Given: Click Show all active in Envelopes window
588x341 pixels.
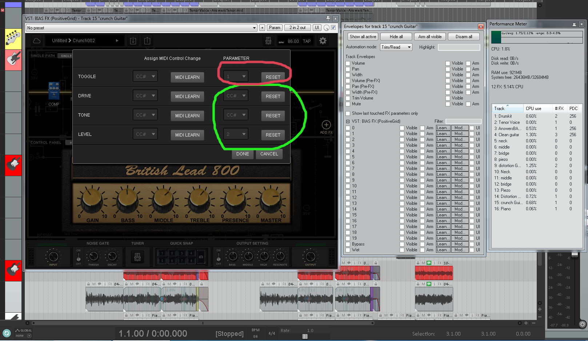Looking at the screenshot, I should (363, 37).
